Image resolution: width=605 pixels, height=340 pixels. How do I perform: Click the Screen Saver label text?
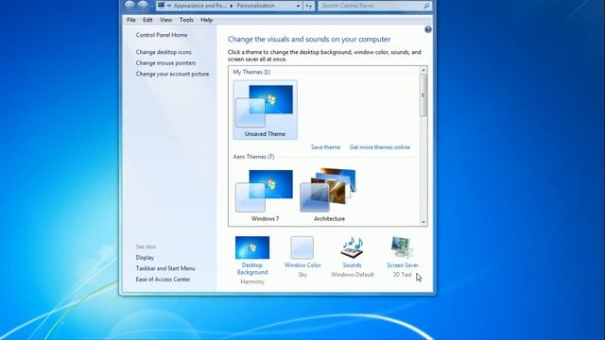pos(403,265)
